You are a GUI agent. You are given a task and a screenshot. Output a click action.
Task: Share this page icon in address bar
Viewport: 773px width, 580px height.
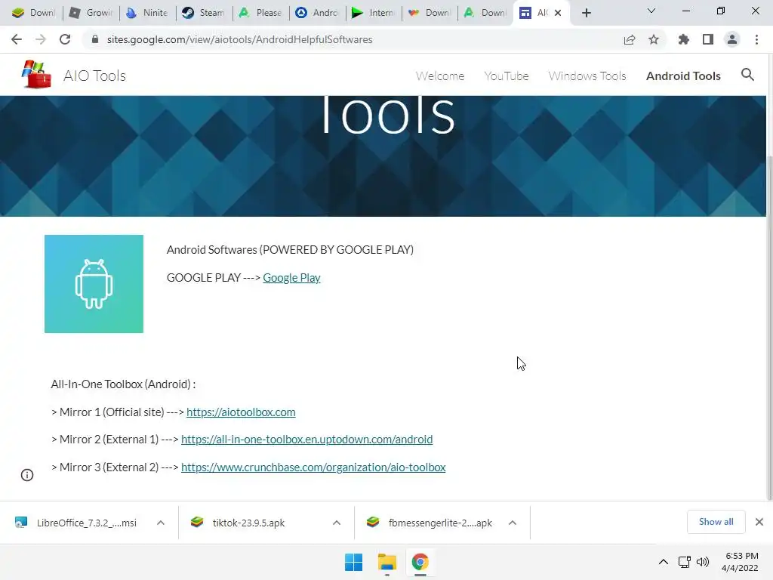coord(630,39)
